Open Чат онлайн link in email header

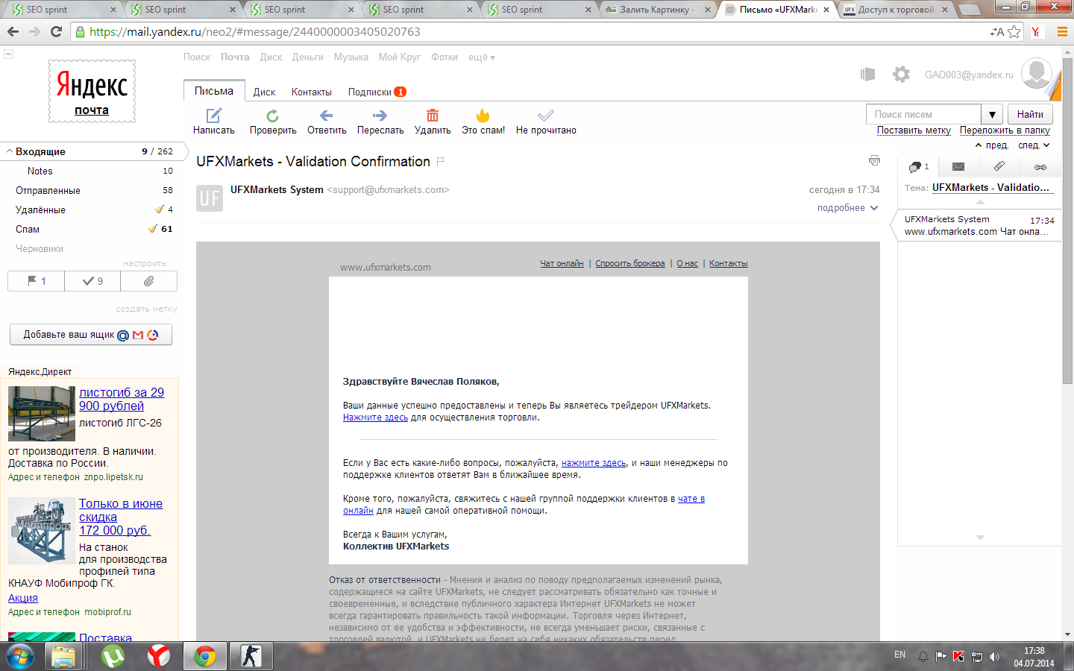pos(562,264)
